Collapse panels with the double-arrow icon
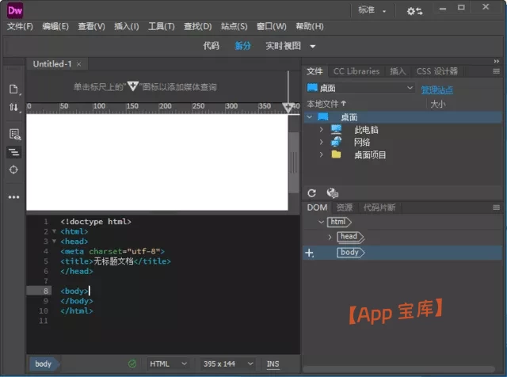Image resolution: width=507 pixels, height=377 pixels. click(497, 61)
